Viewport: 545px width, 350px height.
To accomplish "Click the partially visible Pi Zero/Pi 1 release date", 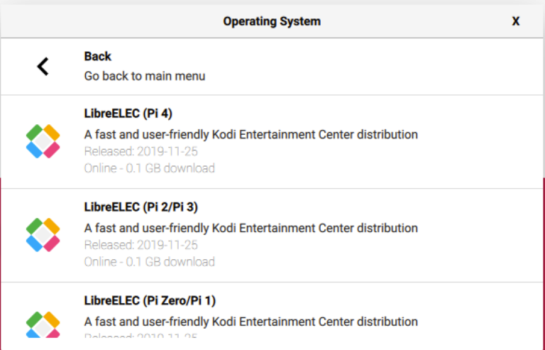I will pyautogui.click(x=141, y=336).
